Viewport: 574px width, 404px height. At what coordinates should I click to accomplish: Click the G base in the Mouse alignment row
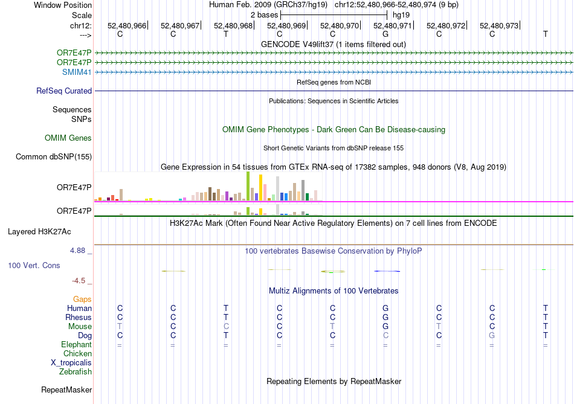(x=385, y=327)
